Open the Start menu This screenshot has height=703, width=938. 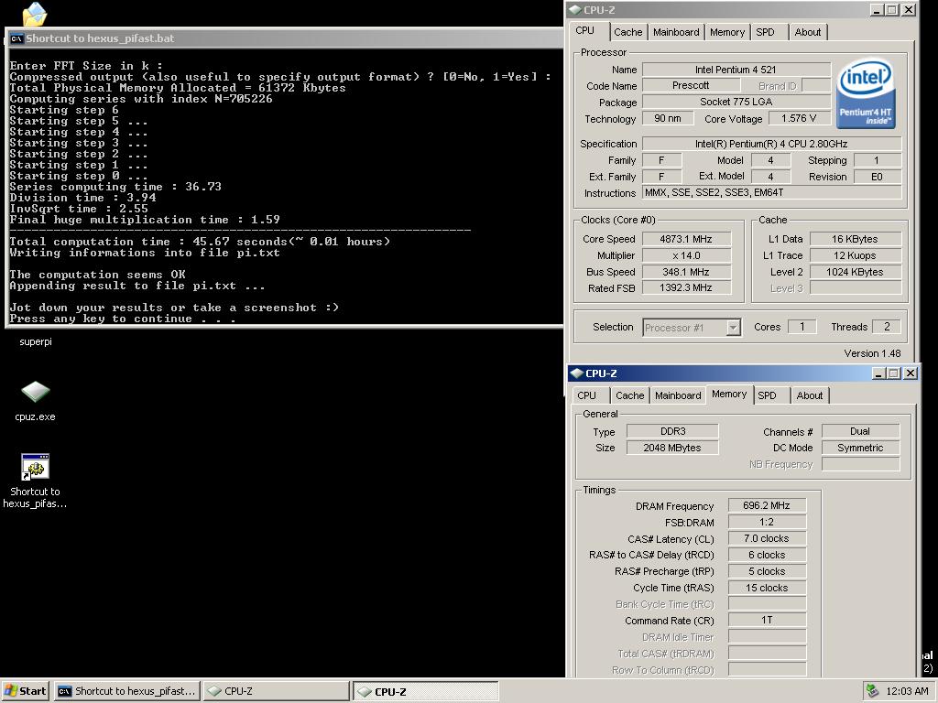(25, 691)
